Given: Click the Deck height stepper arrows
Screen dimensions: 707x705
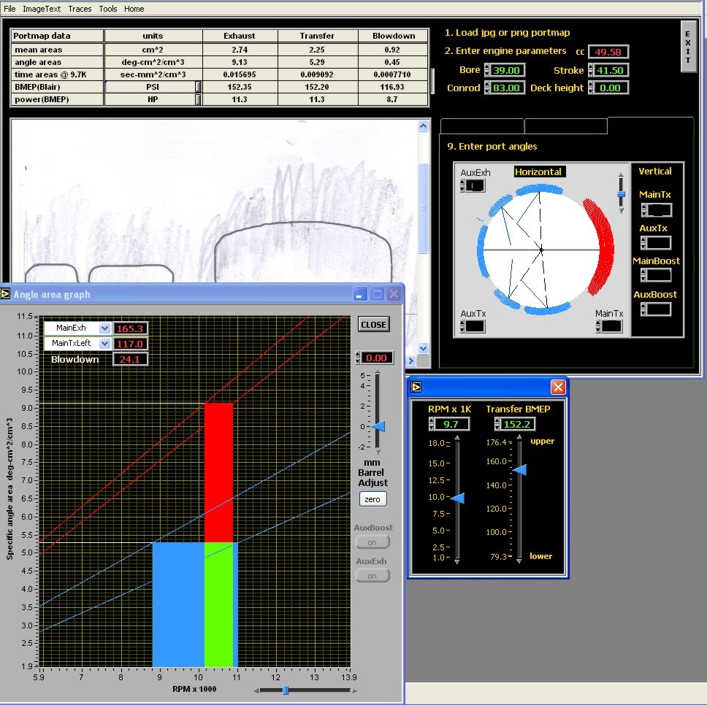Looking at the screenshot, I should click(591, 88).
